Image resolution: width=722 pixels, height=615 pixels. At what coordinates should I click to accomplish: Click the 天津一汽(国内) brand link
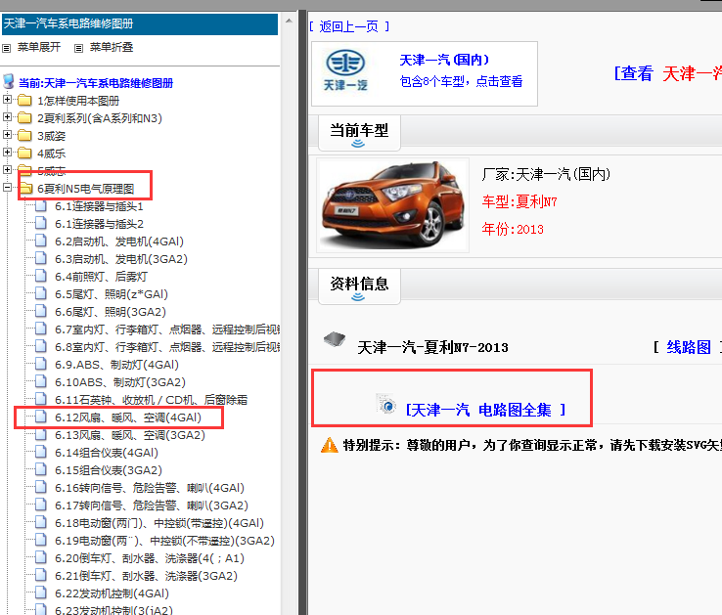coord(444,61)
